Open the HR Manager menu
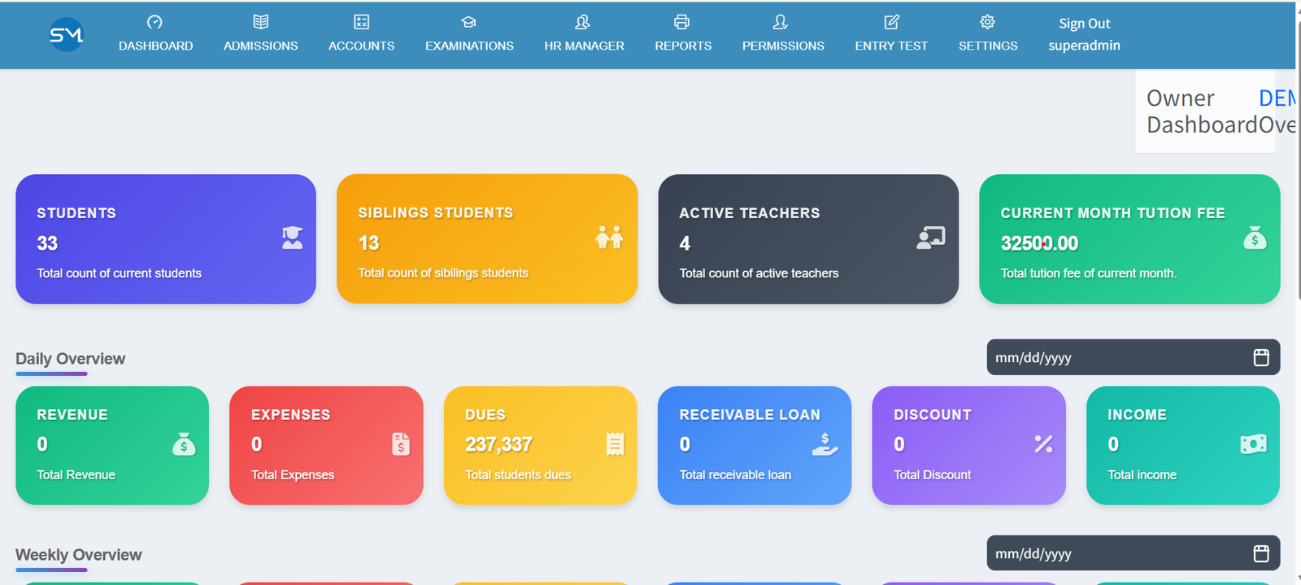This screenshot has width=1301, height=585. (x=584, y=35)
